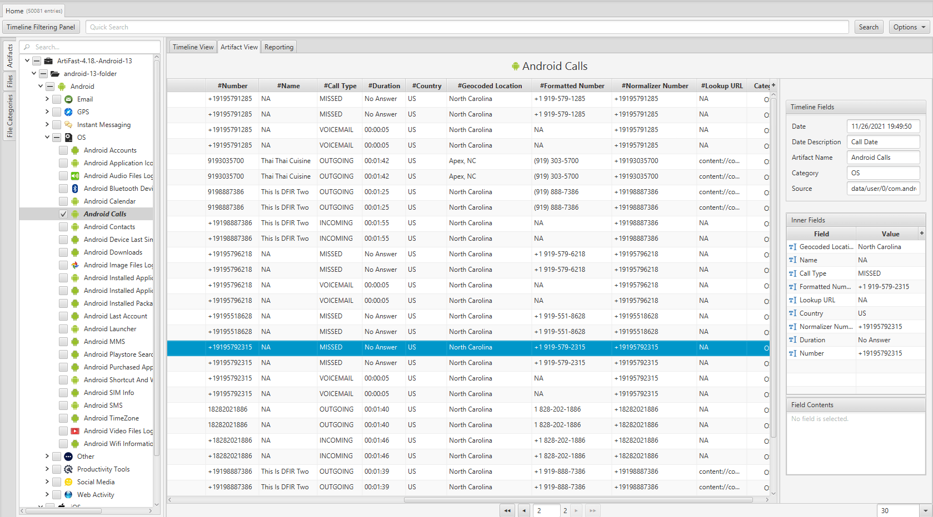Image resolution: width=933 pixels, height=517 pixels.
Task: Collapse the ArtiFast-4.18.-Android-13 root node
Action: click(x=27, y=60)
